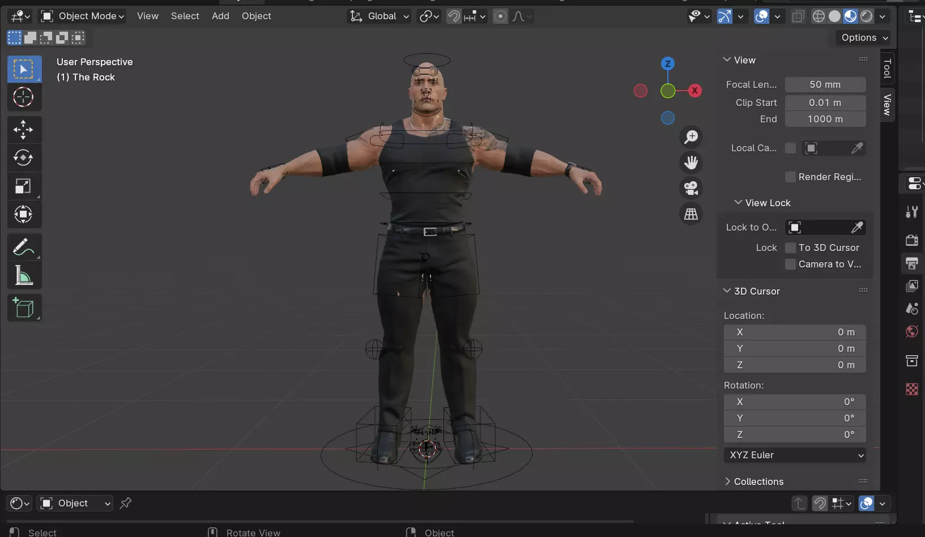Image resolution: width=925 pixels, height=537 pixels.
Task: Select the Annotate pencil tool
Action: coord(24,247)
